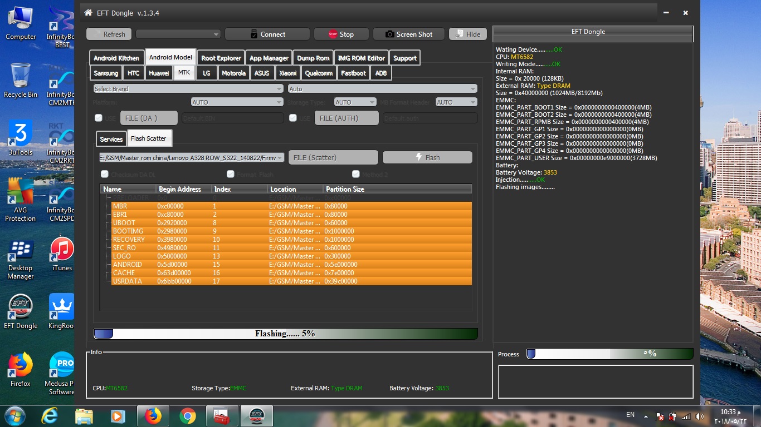This screenshot has width=761, height=427.
Task: Select the InfinityBox BEST desktop shortcut
Action: (x=61, y=27)
